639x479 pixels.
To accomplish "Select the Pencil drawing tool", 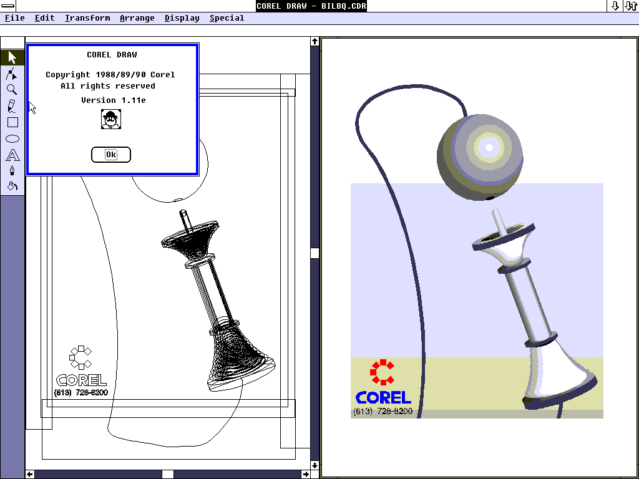I will click(x=12, y=106).
